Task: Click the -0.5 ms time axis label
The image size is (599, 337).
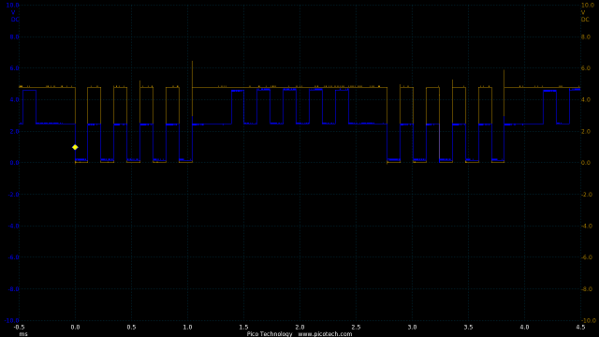Action: [19, 327]
